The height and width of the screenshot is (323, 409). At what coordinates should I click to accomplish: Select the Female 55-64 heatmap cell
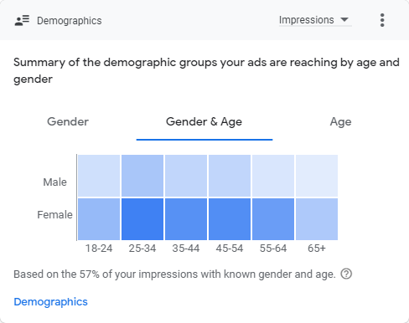coord(273,219)
